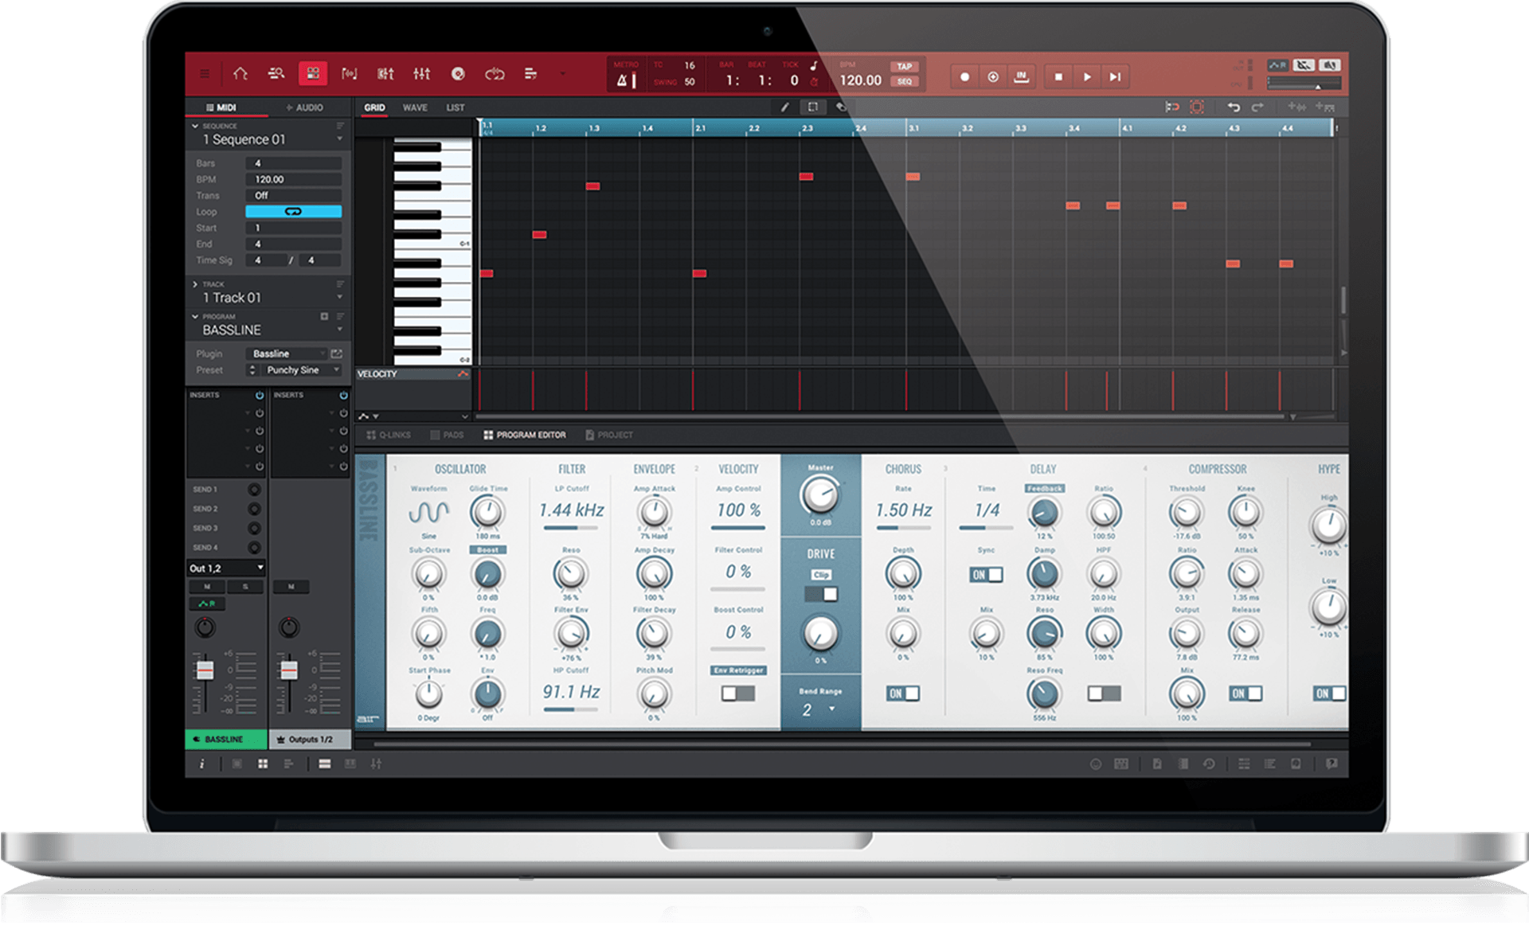
Task: Open the channel mixer icon
Action: pyautogui.click(x=422, y=74)
